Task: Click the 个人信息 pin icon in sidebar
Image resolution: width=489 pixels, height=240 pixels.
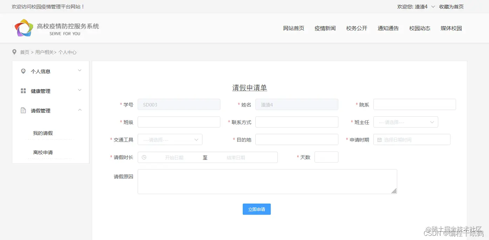Action: (x=23, y=71)
